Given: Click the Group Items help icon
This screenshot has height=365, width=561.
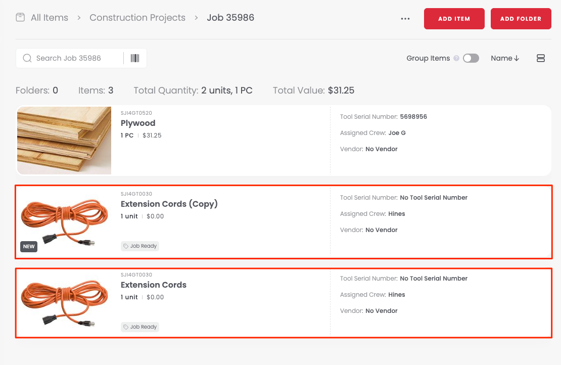Looking at the screenshot, I should (x=456, y=58).
